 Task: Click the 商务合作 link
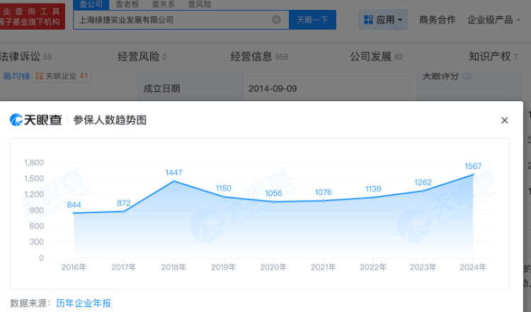tap(437, 20)
